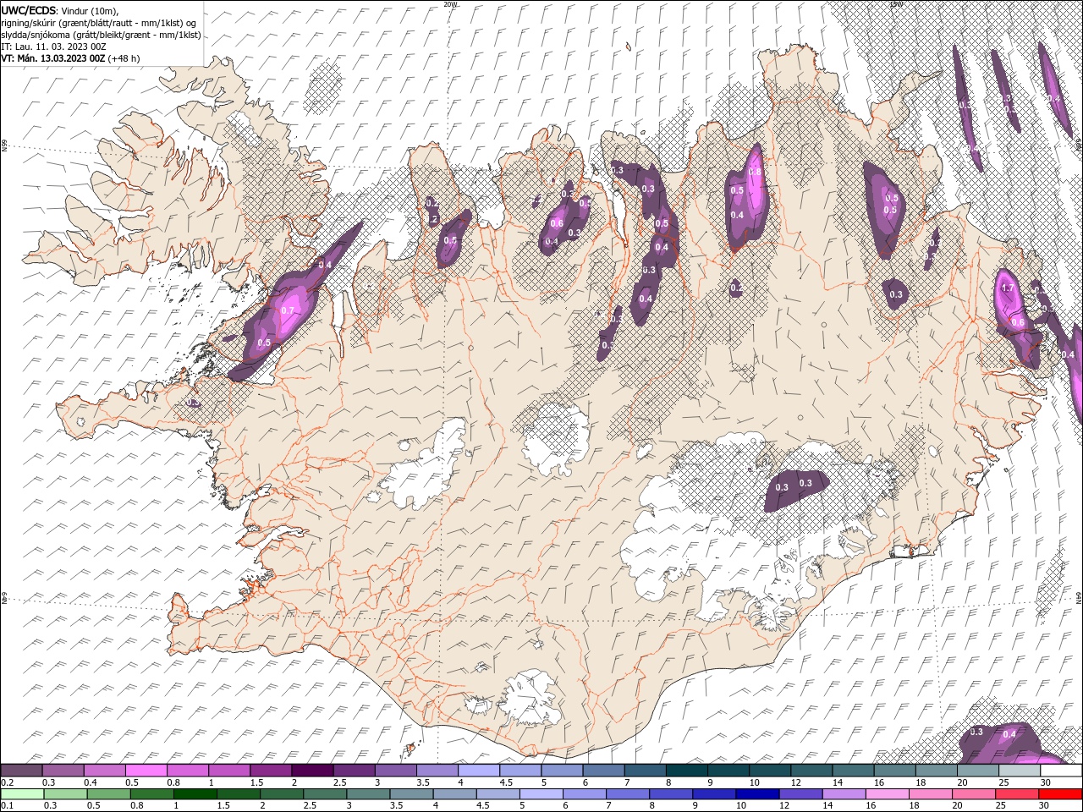Click the 0.7 precipitation value on the map
The height and width of the screenshot is (812, 1083).
click(x=288, y=310)
